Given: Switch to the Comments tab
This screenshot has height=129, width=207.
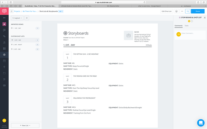Looking at the screenshot, I should tap(178, 26).
